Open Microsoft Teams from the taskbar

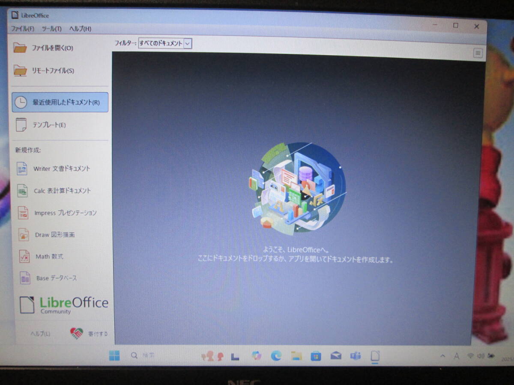click(x=356, y=355)
